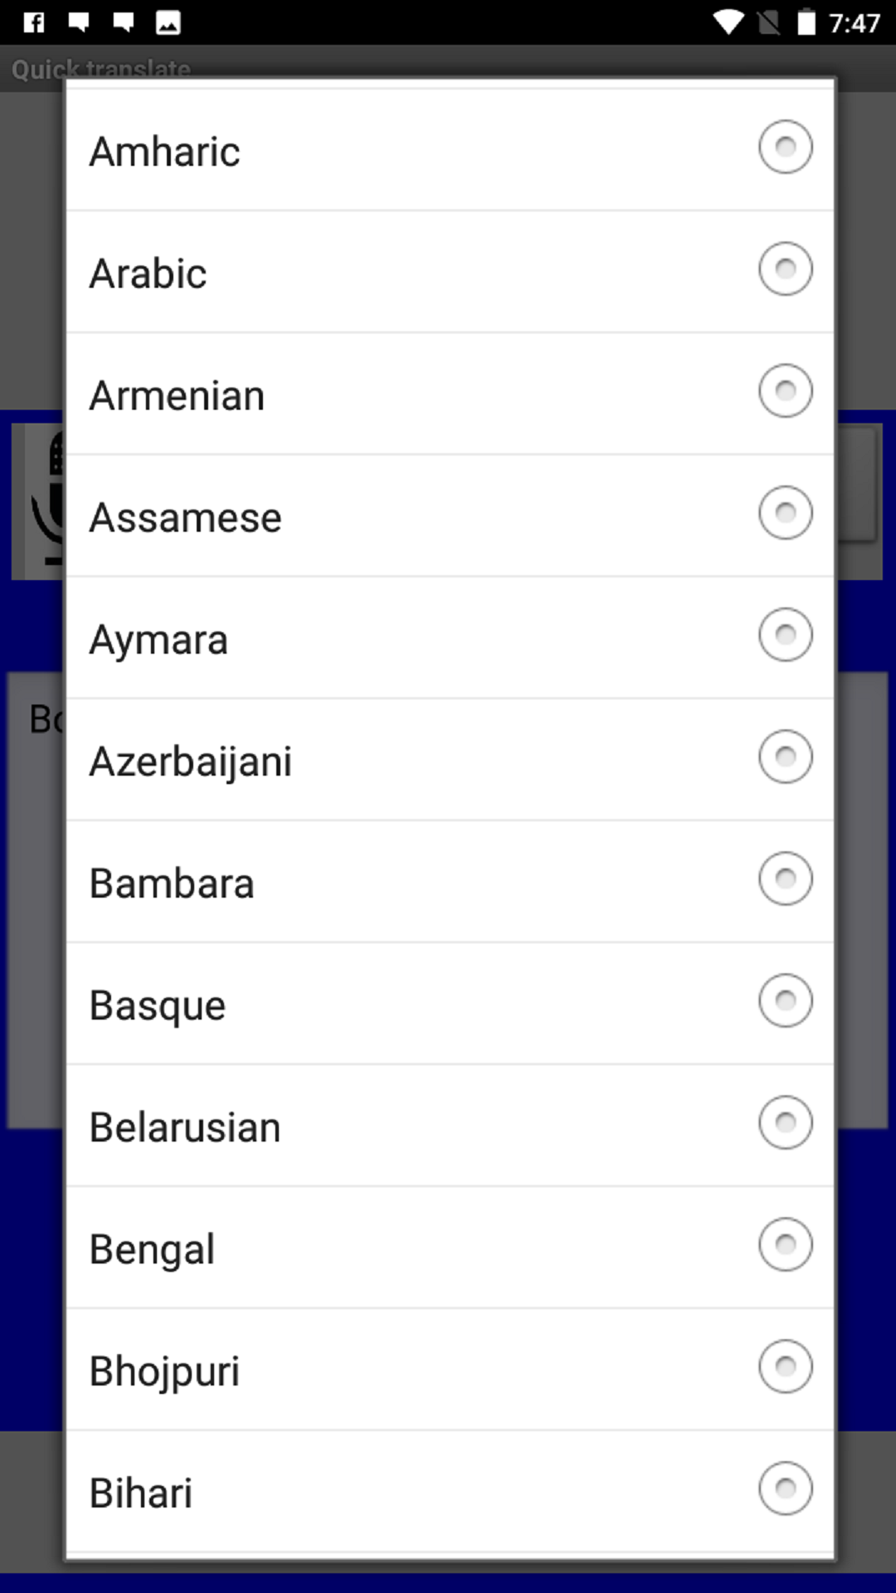Select Assamese from the list
This screenshot has width=896, height=1593.
785,513
